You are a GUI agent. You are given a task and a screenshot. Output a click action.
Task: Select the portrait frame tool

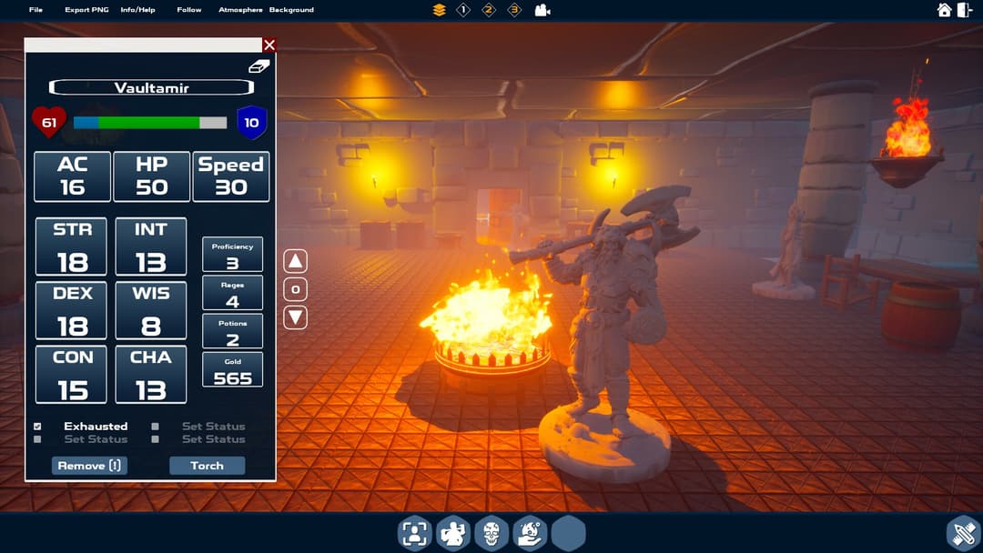pyautogui.click(x=413, y=534)
